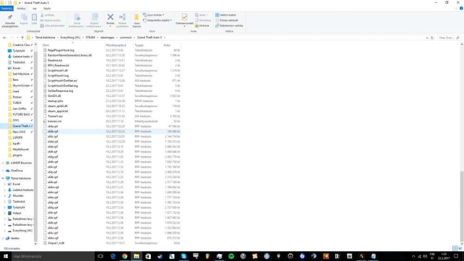Invert selection with Käänteinen valinta

(x=229, y=25)
